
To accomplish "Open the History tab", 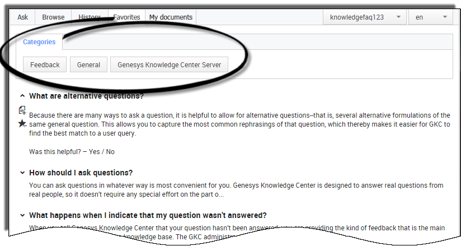I will click(90, 17).
